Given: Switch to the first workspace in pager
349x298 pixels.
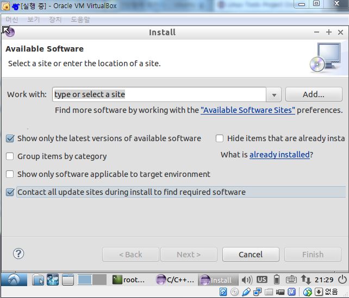Looking at the screenshot, I should pos(85,280).
